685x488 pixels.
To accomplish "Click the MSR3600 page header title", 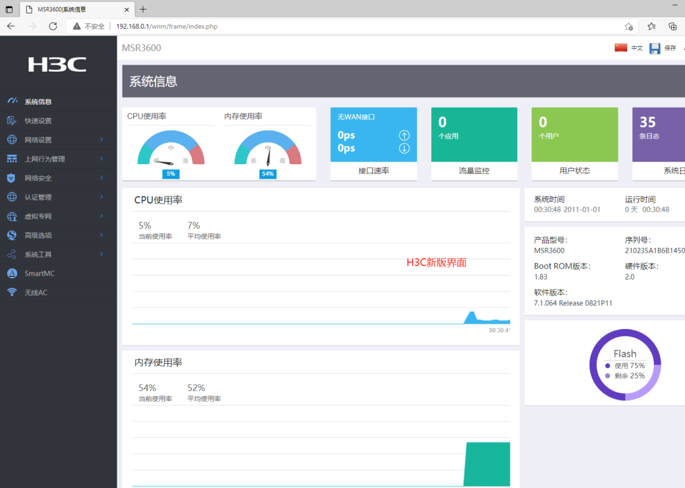I will 141,48.
